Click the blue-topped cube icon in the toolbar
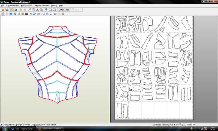 [25, 10]
